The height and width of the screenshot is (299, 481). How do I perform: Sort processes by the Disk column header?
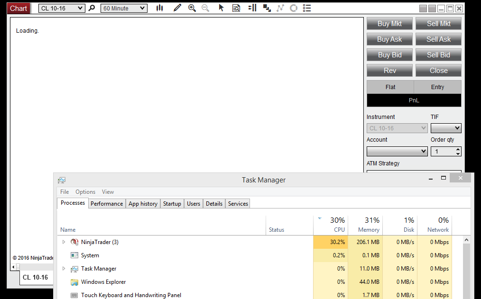(x=400, y=225)
